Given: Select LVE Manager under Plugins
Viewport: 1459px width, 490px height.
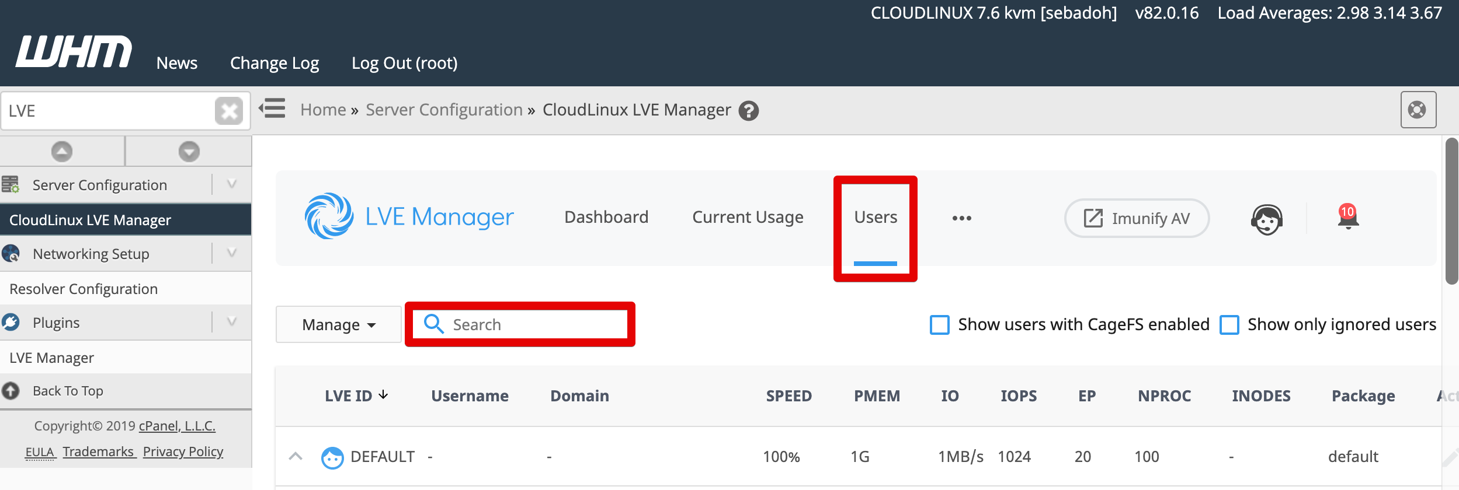Looking at the screenshot, I should pyautogui.click(x=126, y=358).
